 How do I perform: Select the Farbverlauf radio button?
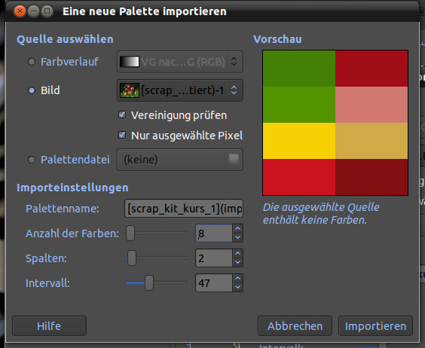click(32, 62)
